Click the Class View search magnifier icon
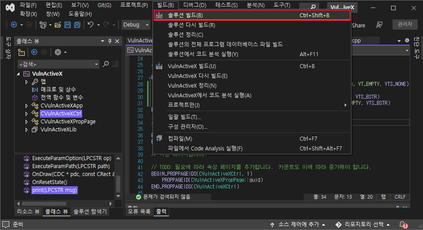The height and width of the screenshot is (230, 423). [x=106, y=64]
